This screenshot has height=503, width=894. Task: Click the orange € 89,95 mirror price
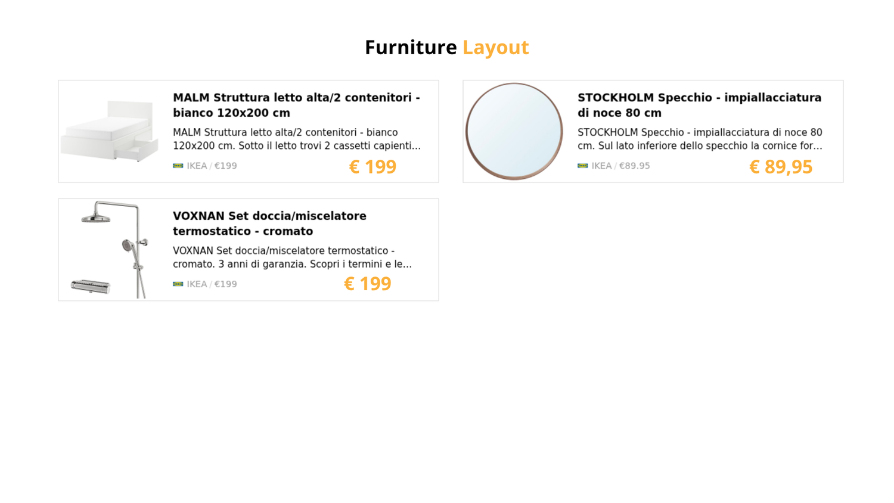click(780, 167)
